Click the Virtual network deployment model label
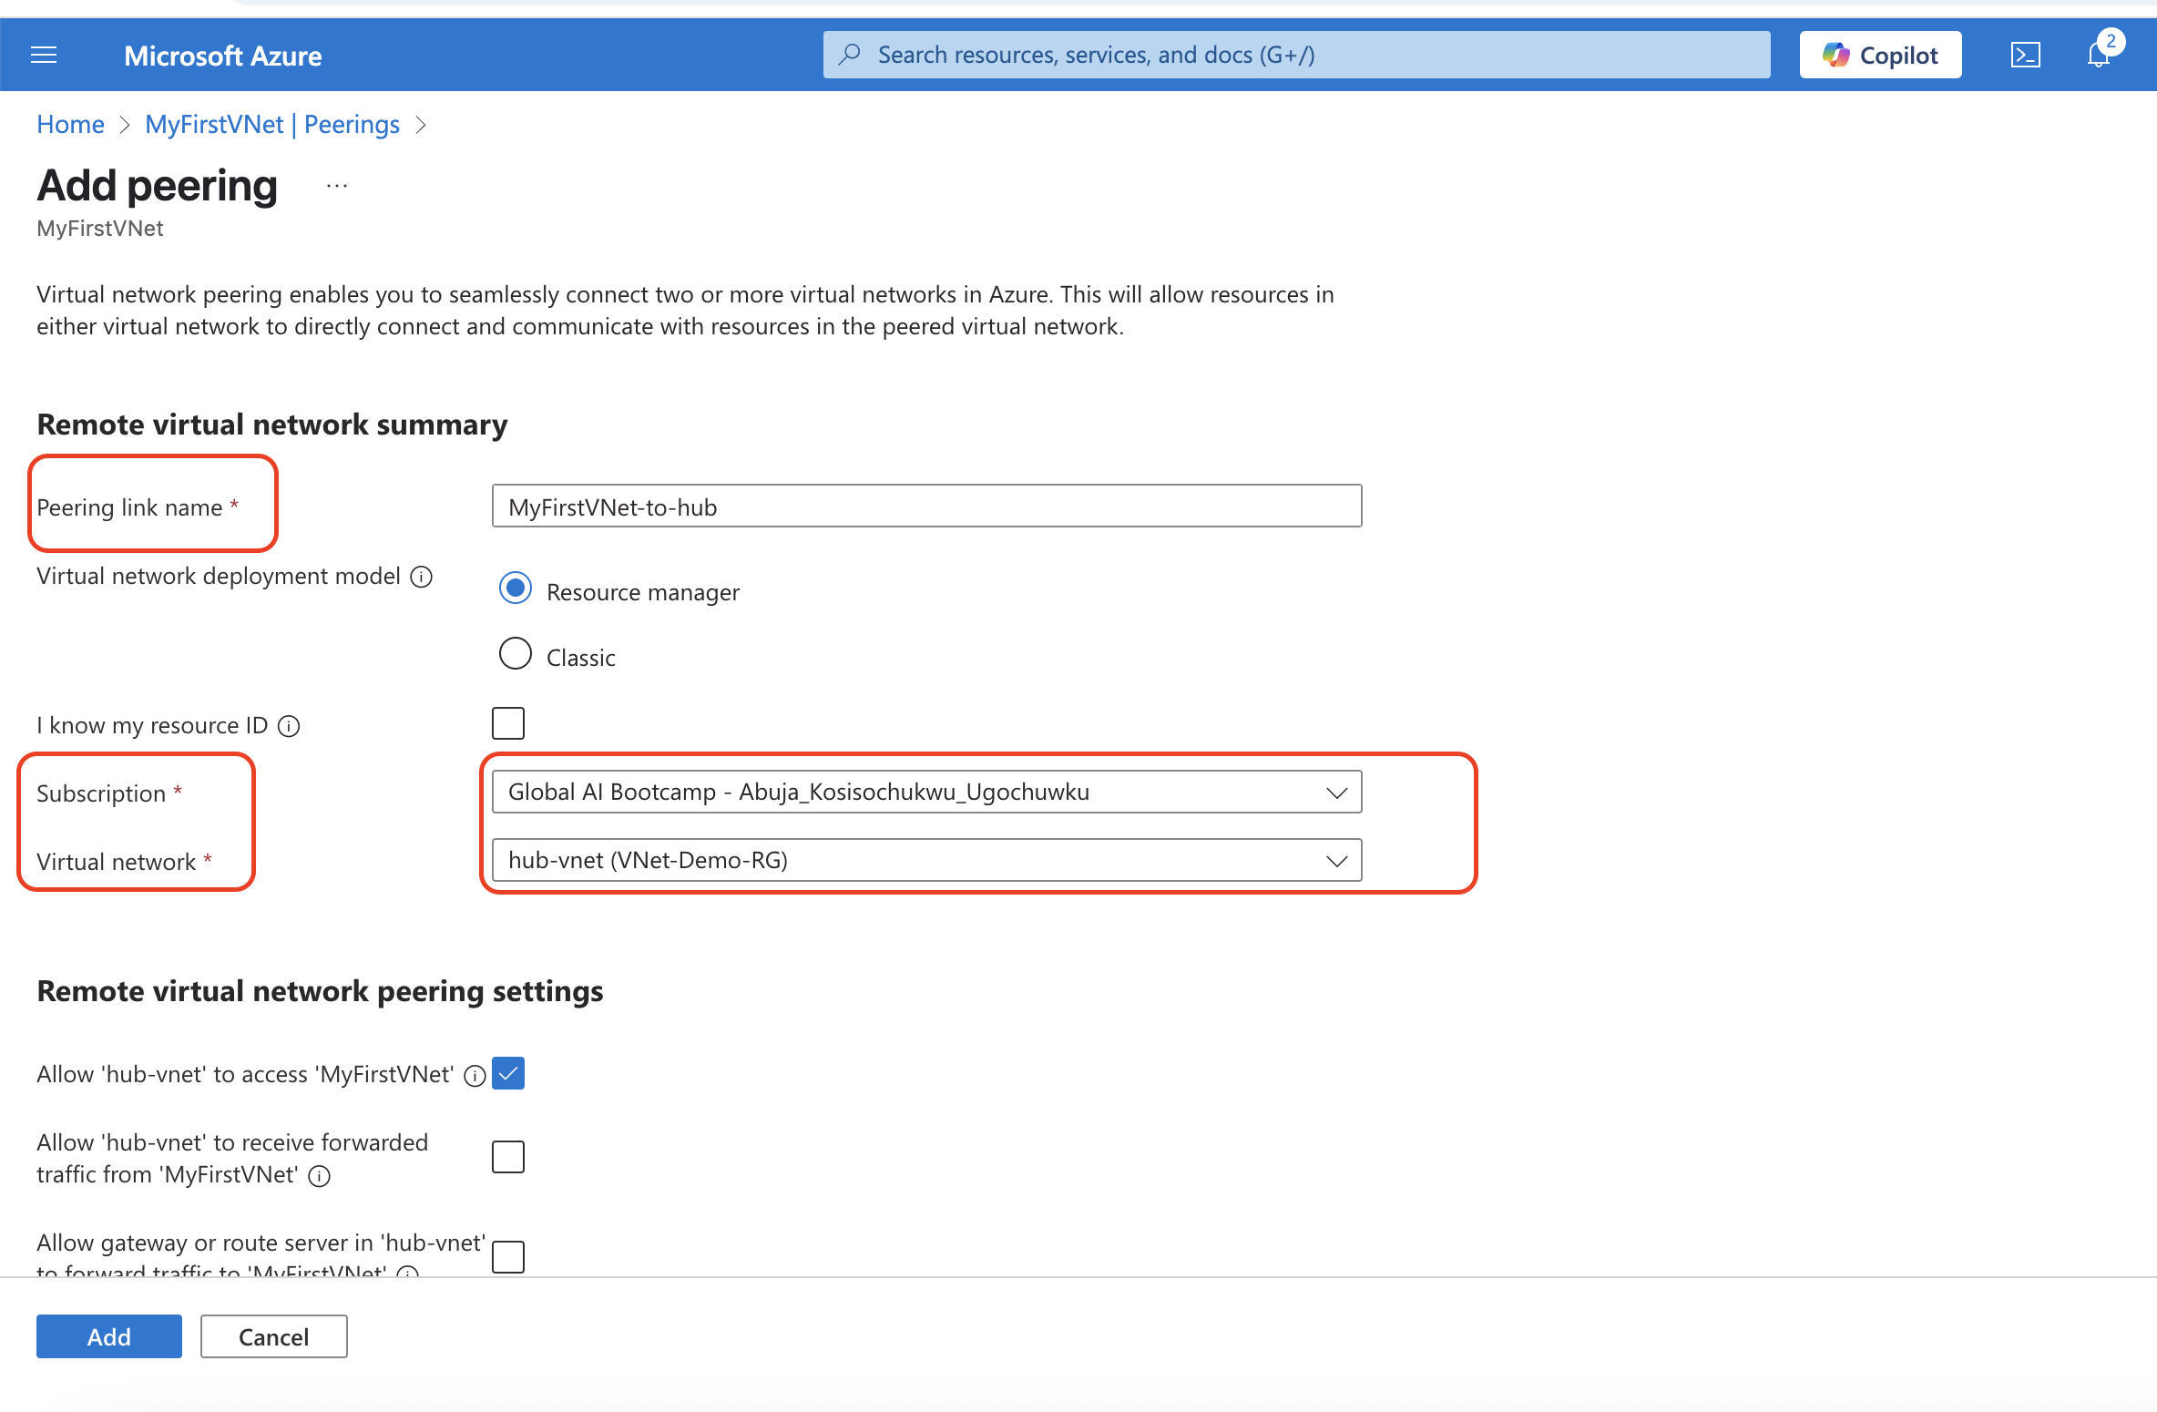2157x1412 pixels. click(219, 576)
